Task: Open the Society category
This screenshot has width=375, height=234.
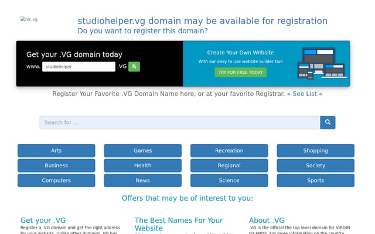Action: coord(316,165)
